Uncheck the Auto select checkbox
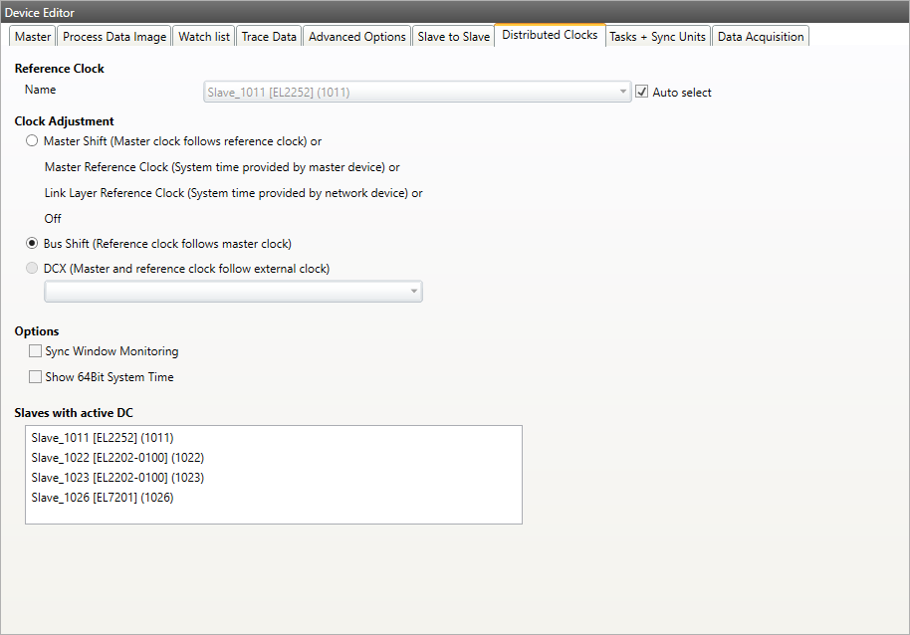910x635 pixels. [642, 93]
